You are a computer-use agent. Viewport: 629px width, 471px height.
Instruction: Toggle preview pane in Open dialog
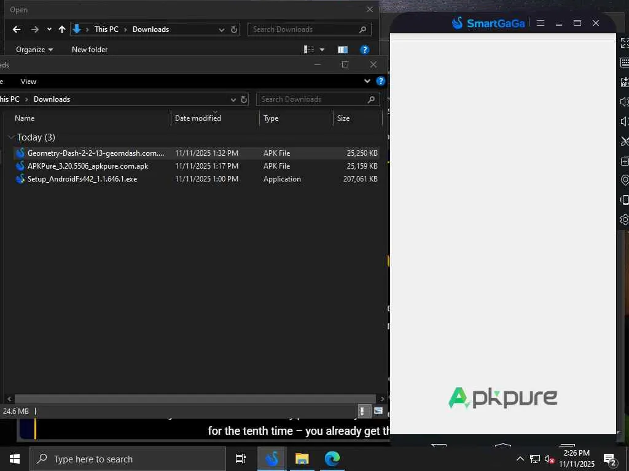(343, 50)
